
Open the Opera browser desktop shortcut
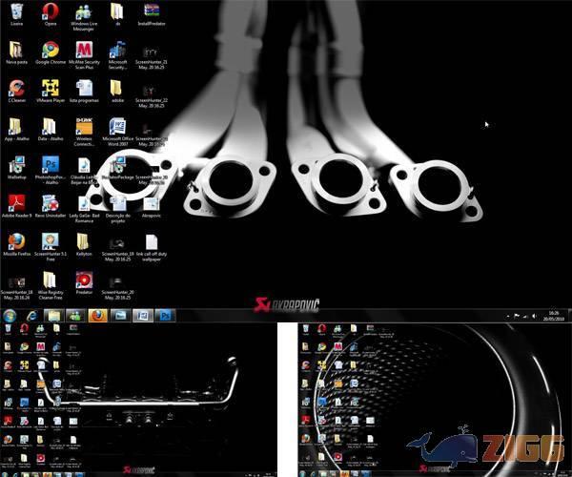click(50, 12)
